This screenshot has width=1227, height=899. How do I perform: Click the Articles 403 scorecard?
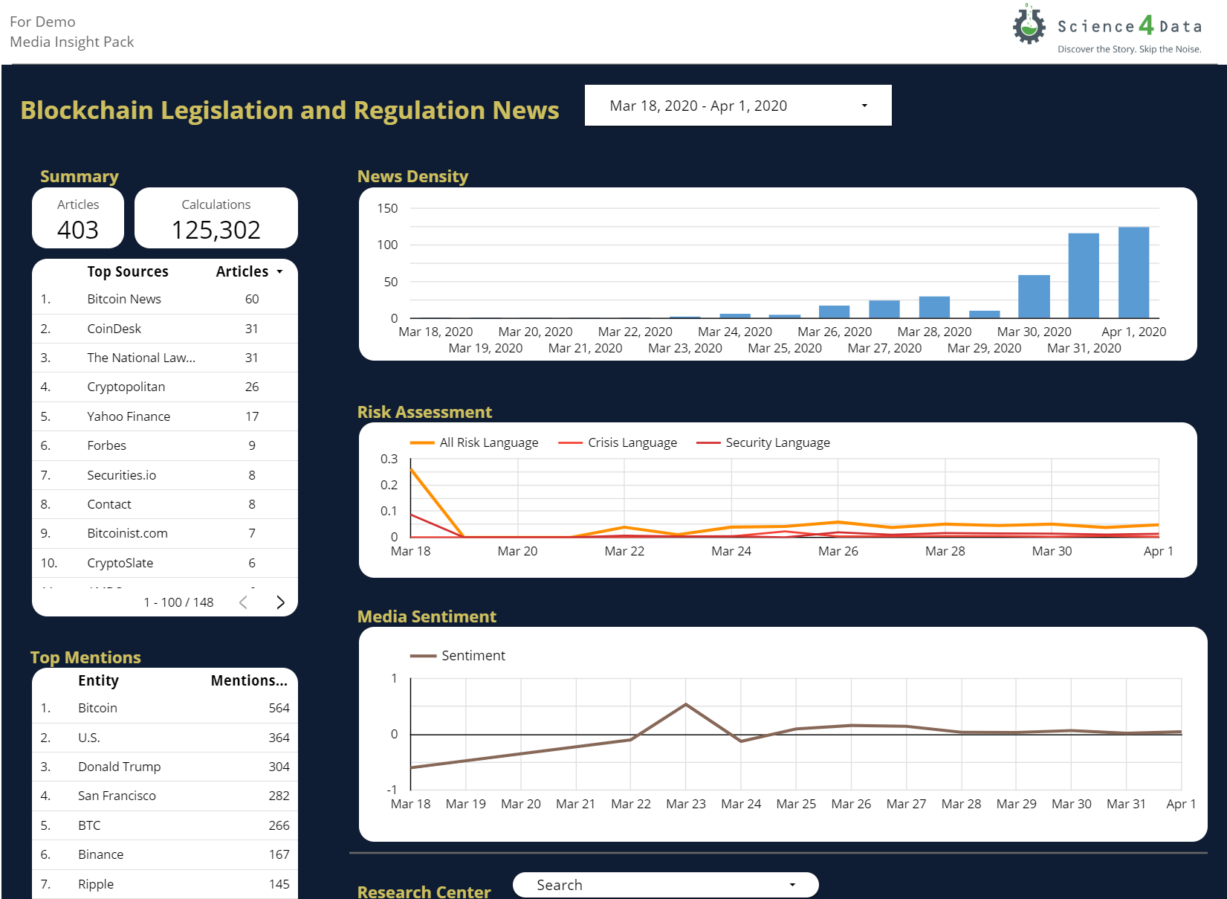point(78,218)
